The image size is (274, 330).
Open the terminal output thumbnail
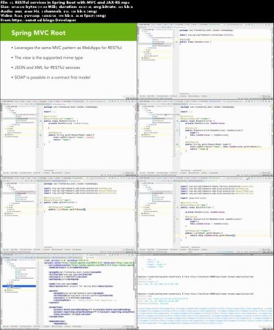tap(206, 291)
